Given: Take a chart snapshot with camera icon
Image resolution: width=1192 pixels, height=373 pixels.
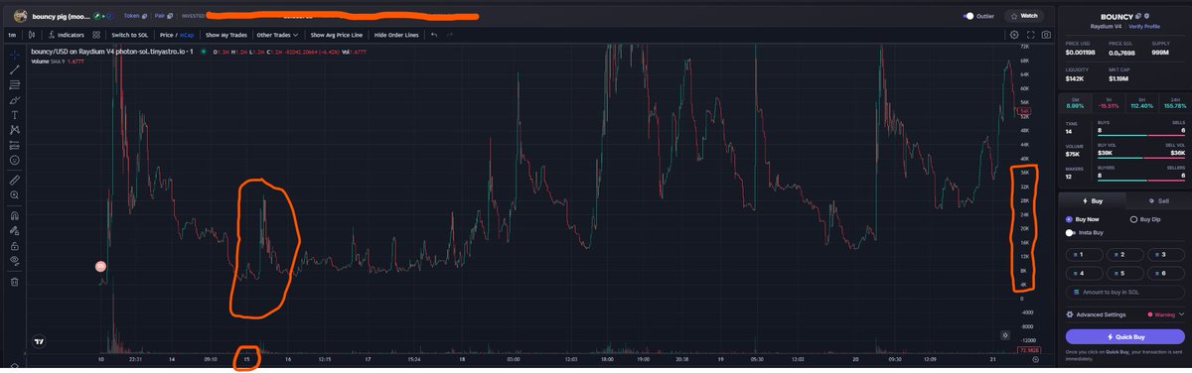Looking at the screenshot, I should 1046,35.
